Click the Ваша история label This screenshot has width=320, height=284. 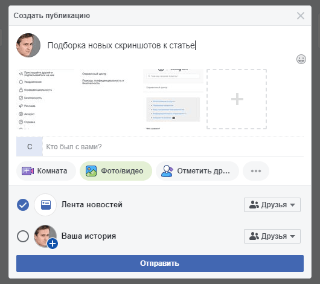(x=89, y=236)
